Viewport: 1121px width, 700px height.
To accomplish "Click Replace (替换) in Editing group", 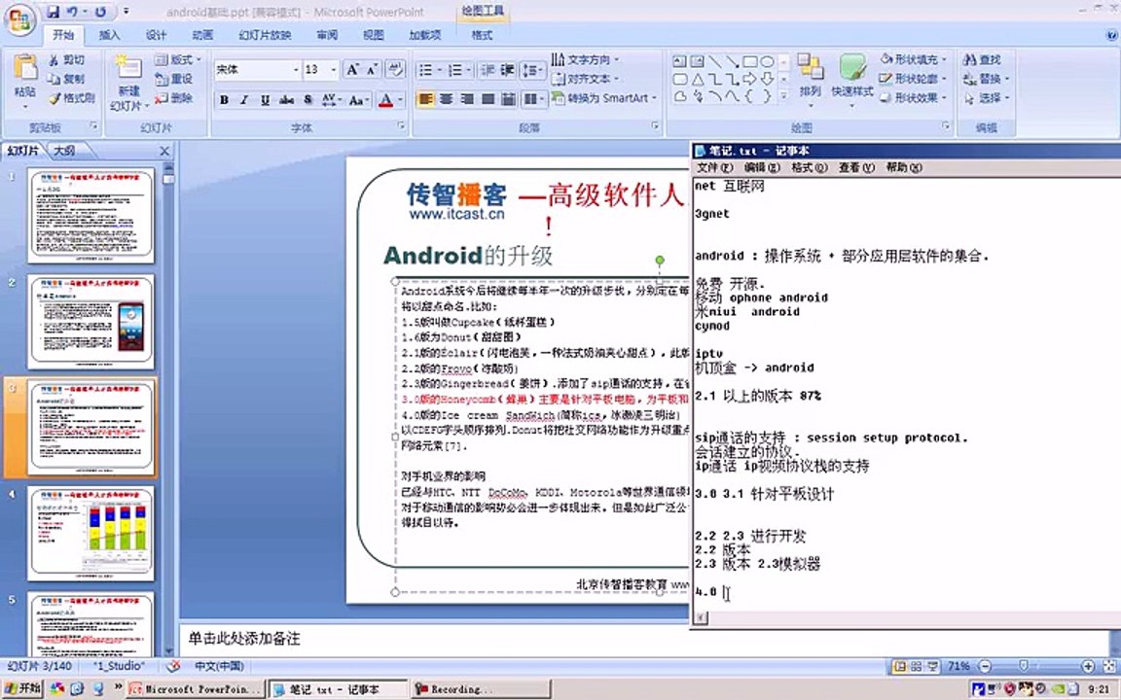I will tap(986, 79).
